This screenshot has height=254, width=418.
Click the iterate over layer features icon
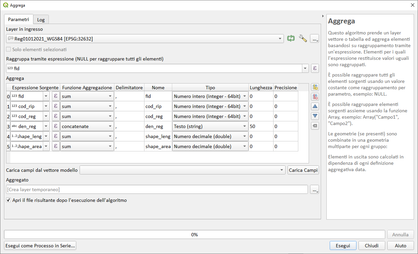pos(291,38)
